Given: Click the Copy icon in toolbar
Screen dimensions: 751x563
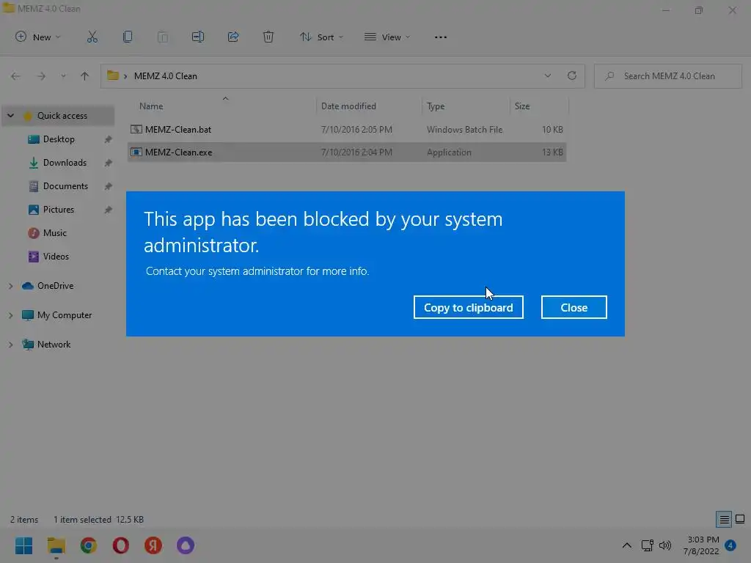Looking at the screenshot, I should tap(128, 37).
